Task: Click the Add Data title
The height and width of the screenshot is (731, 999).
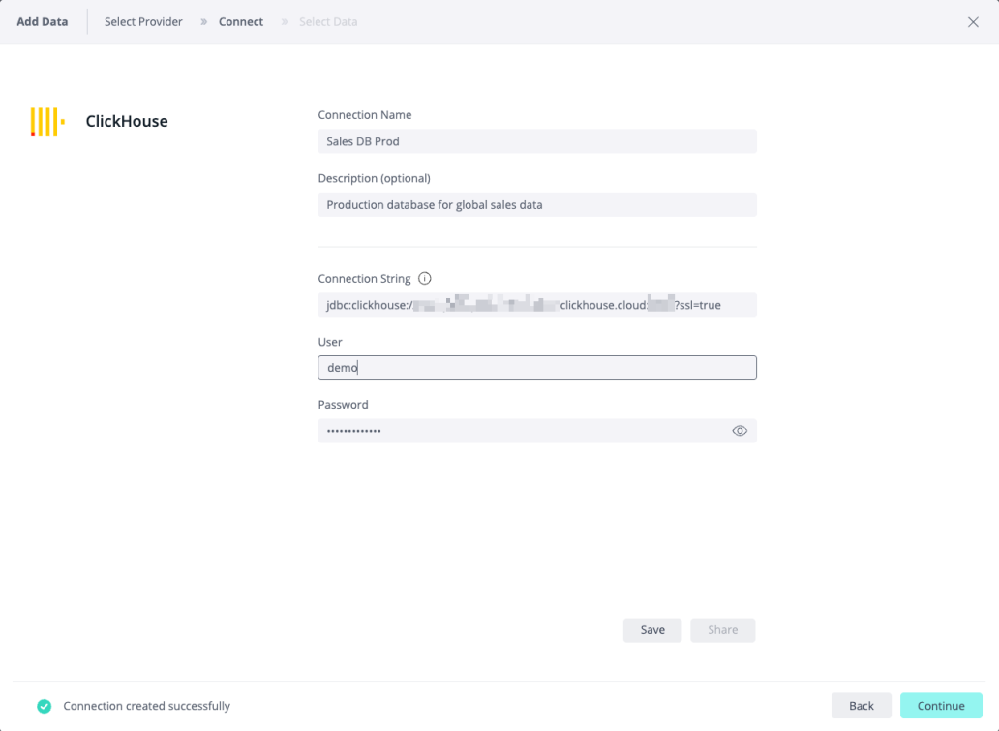Action: 42,21
